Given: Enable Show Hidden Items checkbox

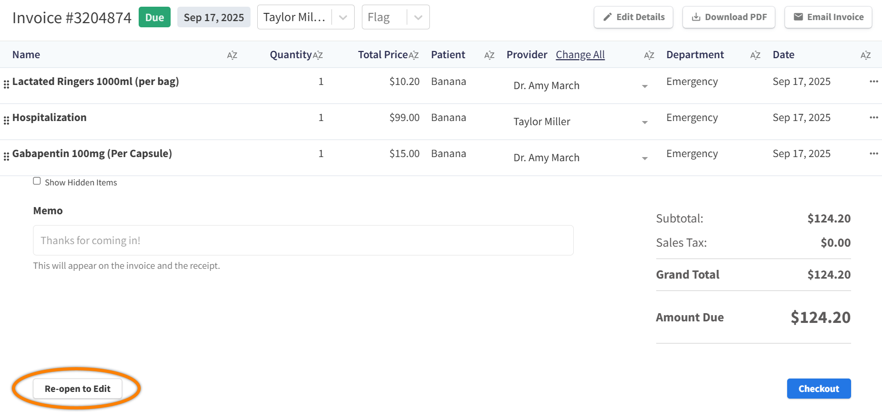Looking at the screenshot, I should pyautogui.click(x=37, y=181).
